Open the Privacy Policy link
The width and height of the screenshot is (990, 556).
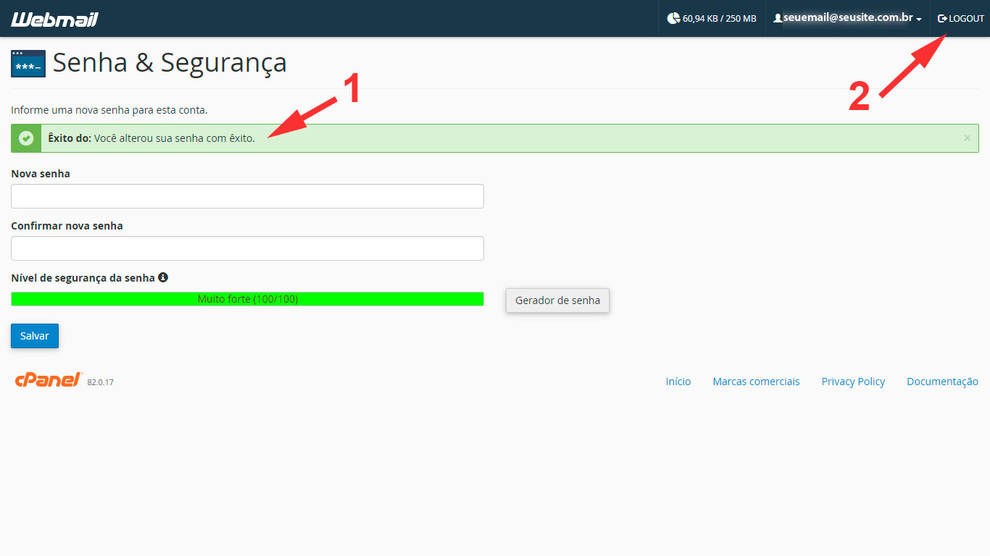point(853,382)
